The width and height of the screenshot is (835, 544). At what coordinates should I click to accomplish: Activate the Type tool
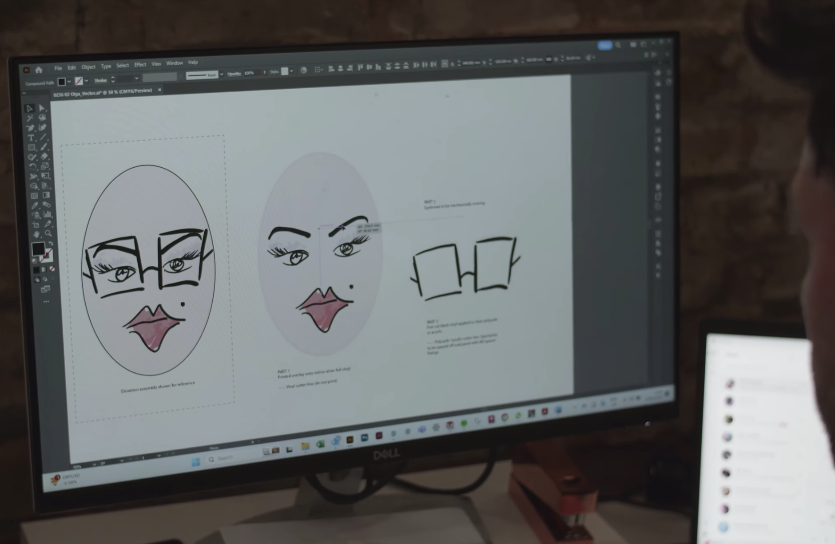point(31,138)
